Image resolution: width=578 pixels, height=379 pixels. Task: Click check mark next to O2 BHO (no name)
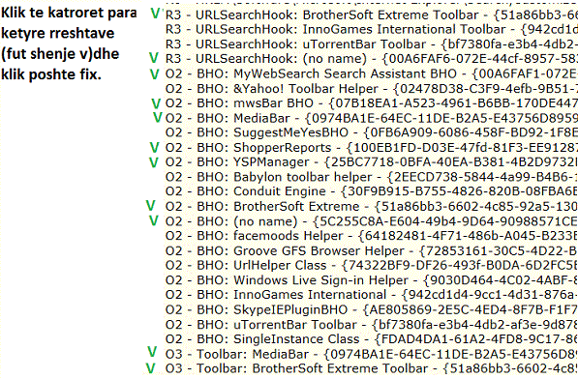[x=153, y=220]
